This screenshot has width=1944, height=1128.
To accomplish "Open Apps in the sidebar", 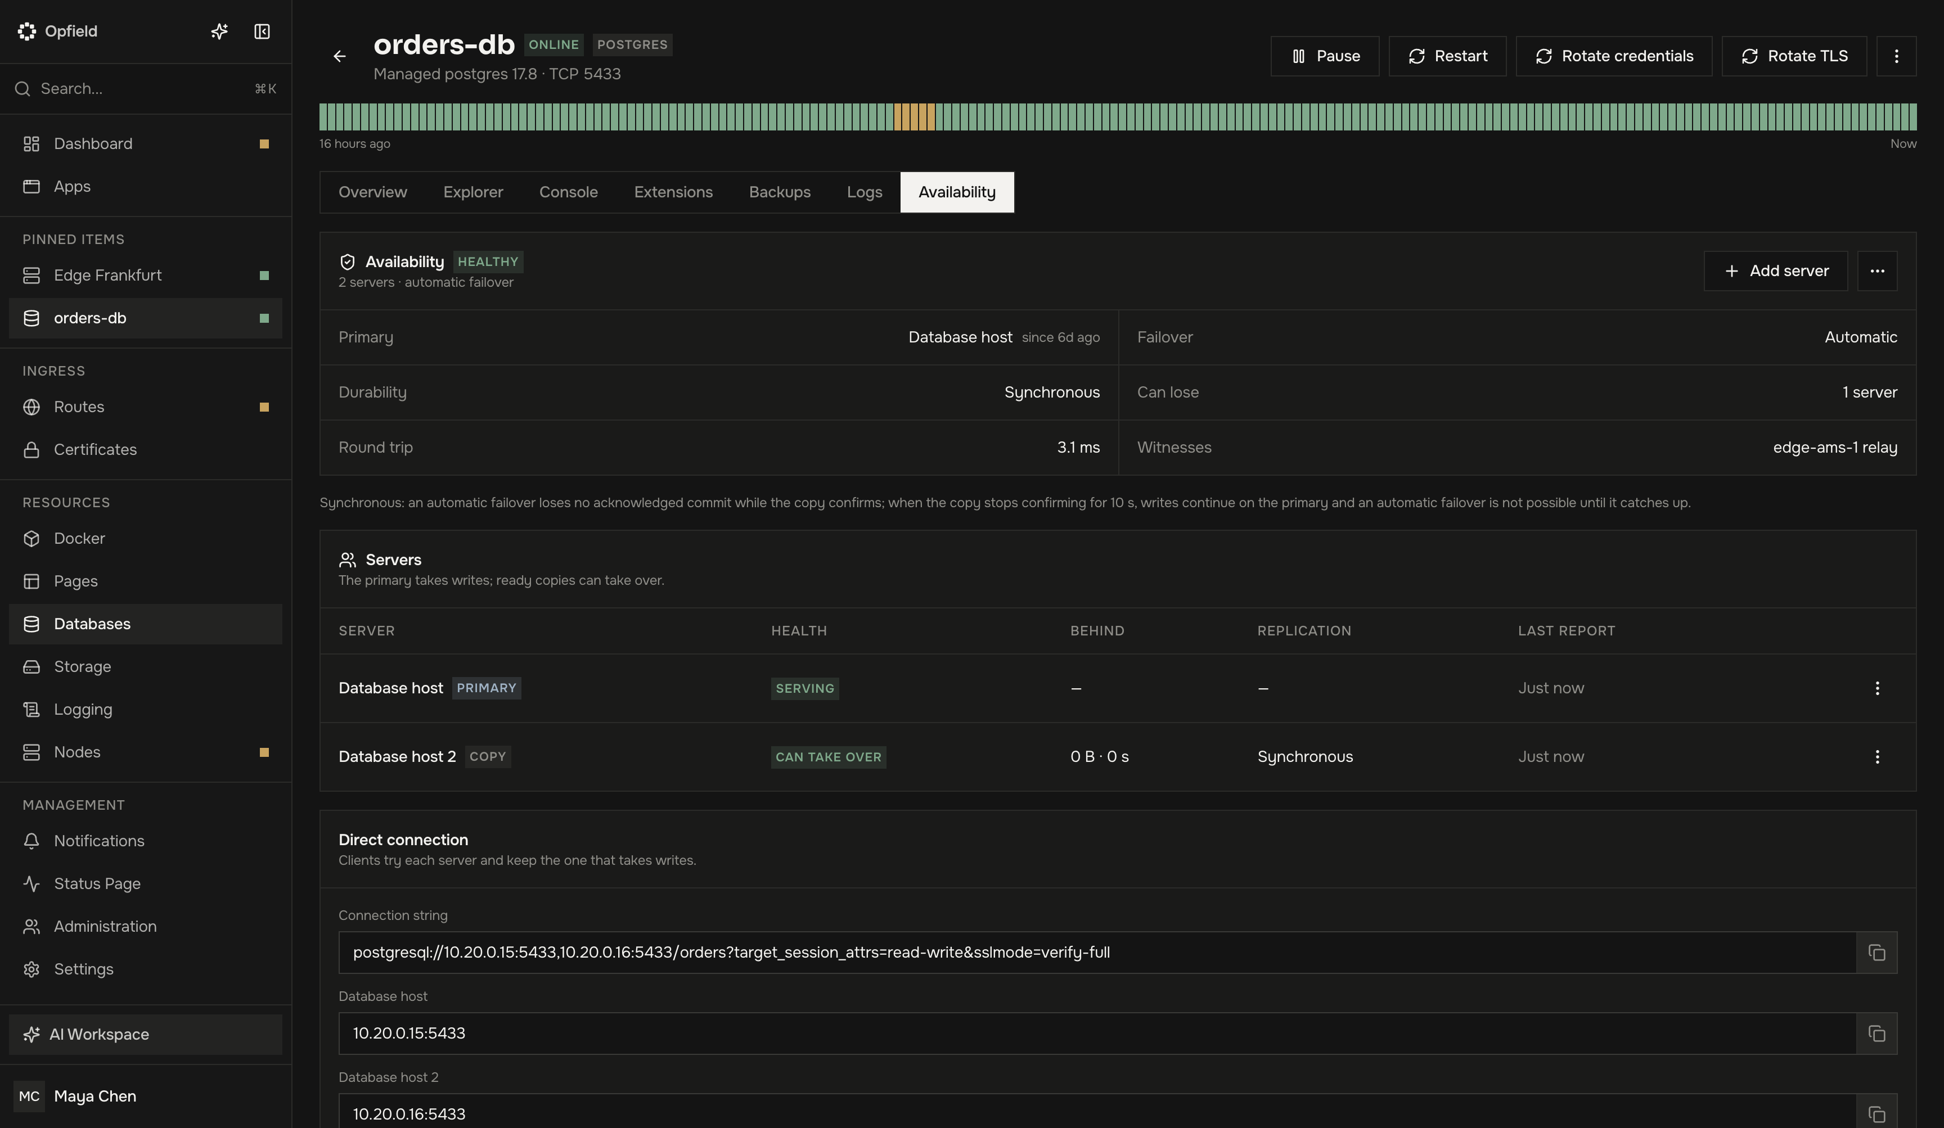I will [146, 187].
